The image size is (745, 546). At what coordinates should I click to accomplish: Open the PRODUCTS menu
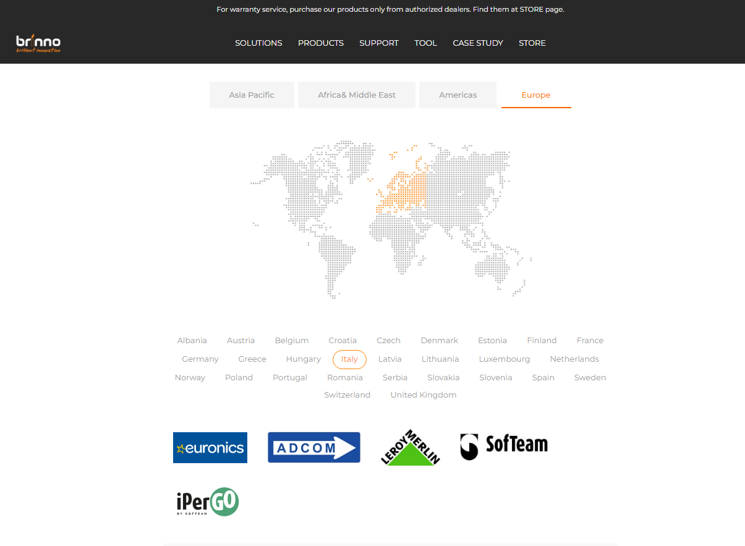(321, 43)
